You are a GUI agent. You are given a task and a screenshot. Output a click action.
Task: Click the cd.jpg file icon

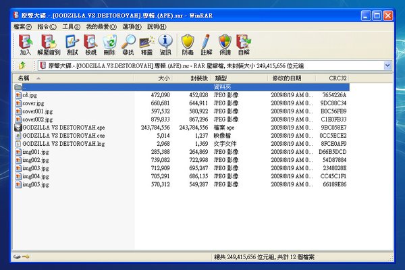click(18, 95)
